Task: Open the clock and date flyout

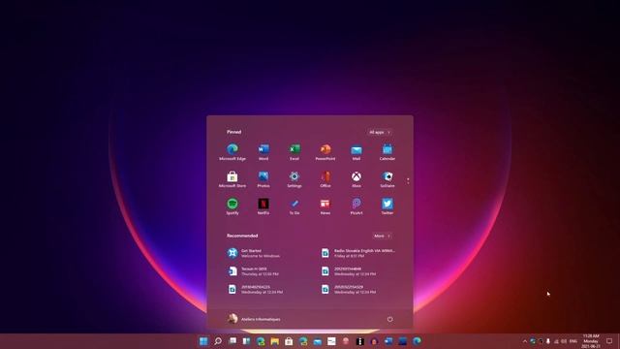Action: (x=591, y=341)
